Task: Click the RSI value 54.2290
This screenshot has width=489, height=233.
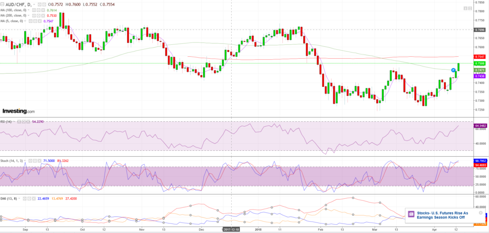Action: [x=38, y=122]
